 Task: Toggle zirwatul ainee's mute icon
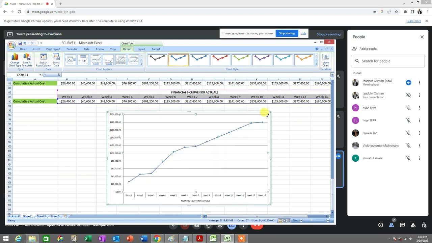[x=408, y=158]
